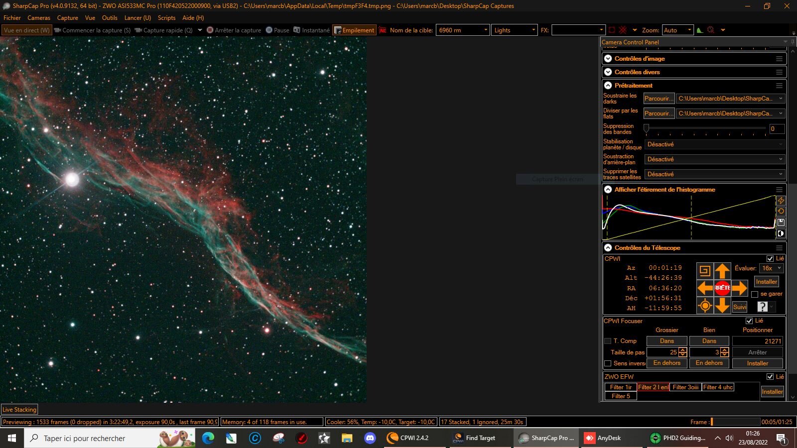Slew the telescope up with the up arrow
This screenshot has height=448, width=797.
click(722, 271)
